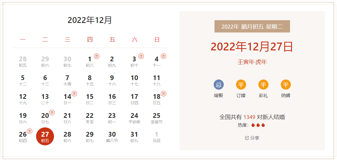Select December 13 二十
337x161 pixels.
coord(45,99)
